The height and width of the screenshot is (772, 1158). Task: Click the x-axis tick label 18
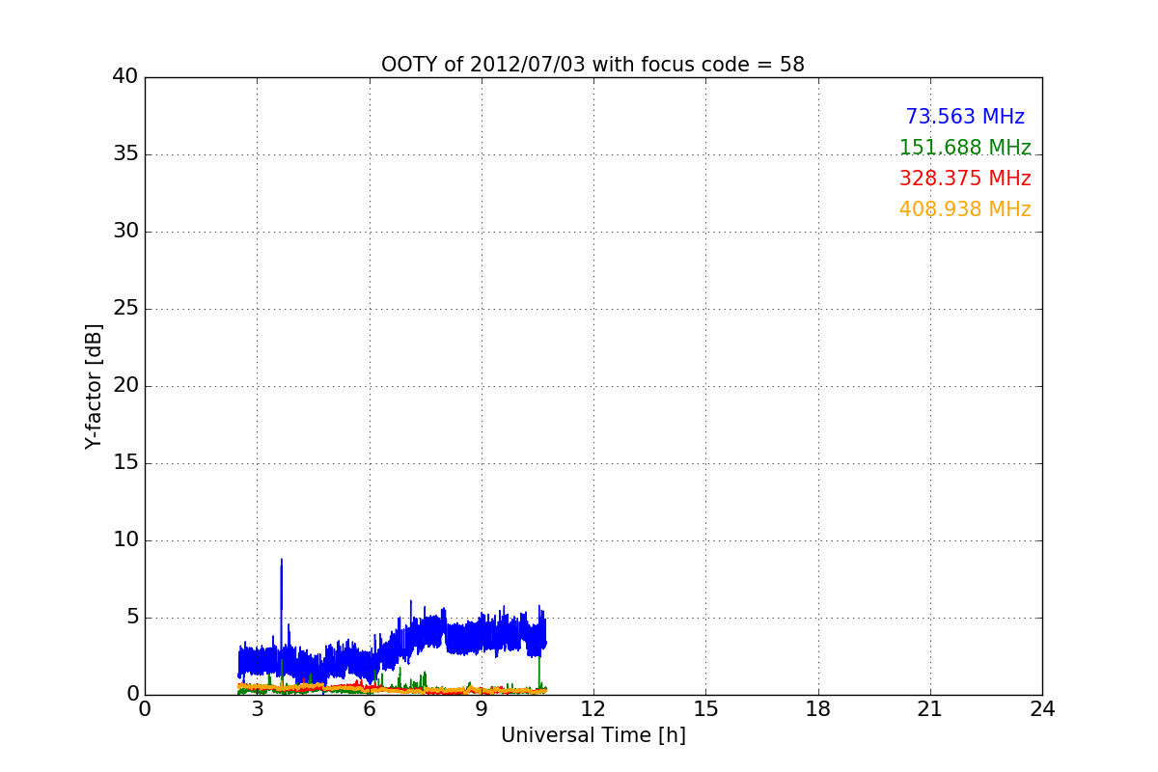tap(818, 709)
